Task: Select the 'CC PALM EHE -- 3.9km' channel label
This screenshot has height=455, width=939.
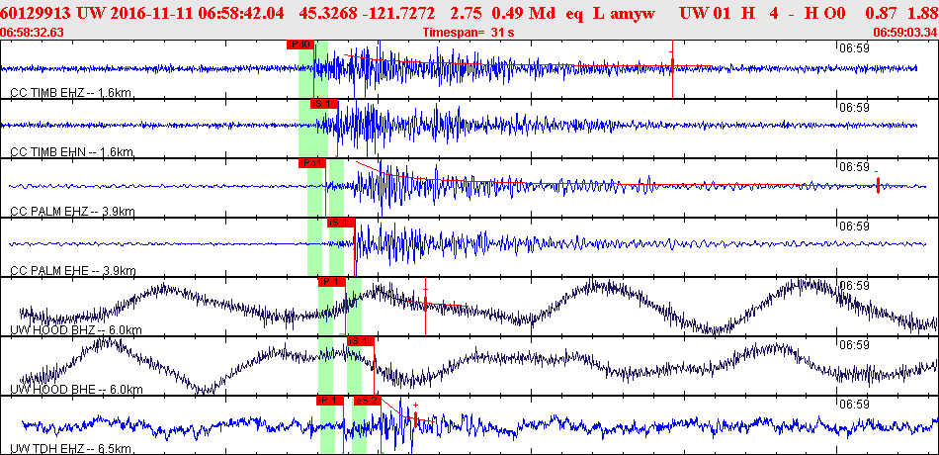Action: click(x=73, y=271)
